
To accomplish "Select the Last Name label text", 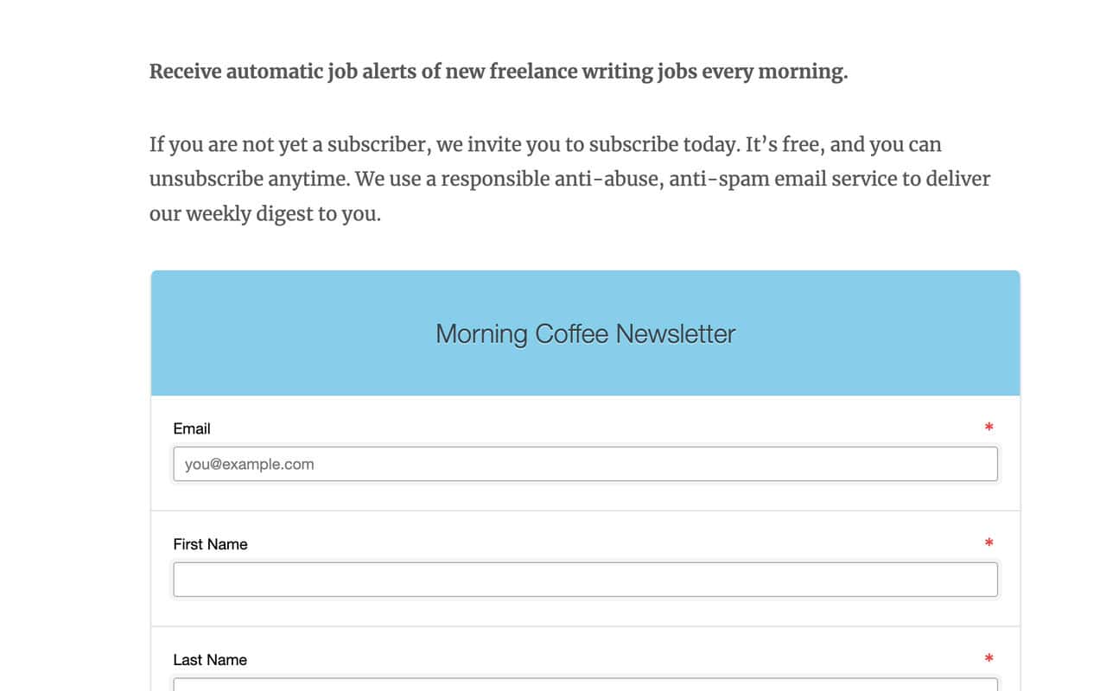I will click(x=210, y=659).
